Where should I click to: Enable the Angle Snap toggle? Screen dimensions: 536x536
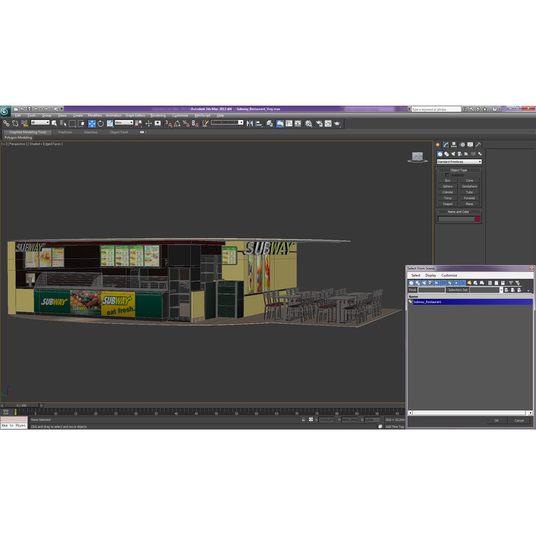[177, 124]
